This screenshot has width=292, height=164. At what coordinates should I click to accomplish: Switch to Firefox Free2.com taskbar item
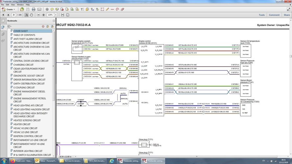[x=21, y=161]
